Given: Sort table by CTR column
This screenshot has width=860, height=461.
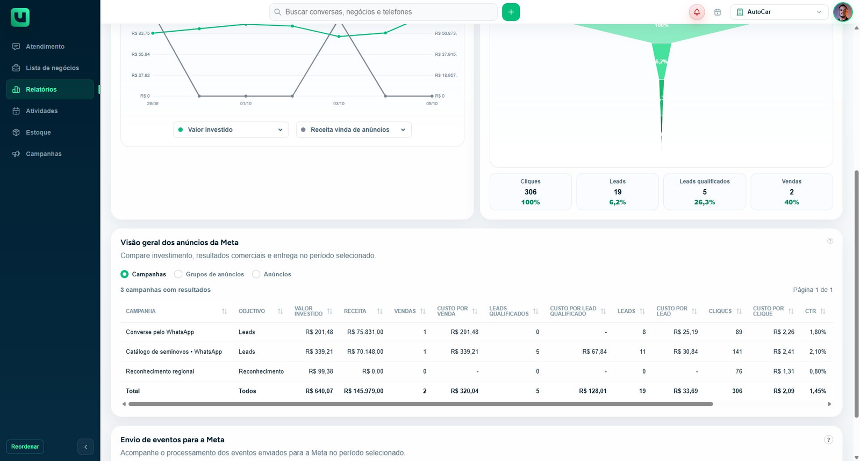Looking at the screenshot, I should coord(822,311).
